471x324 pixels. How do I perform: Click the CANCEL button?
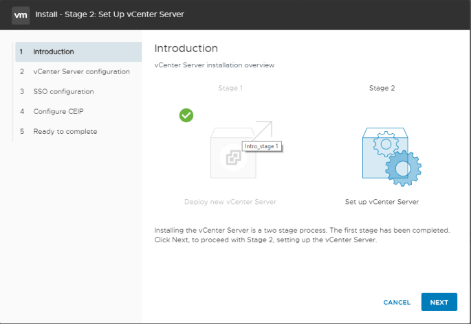click(x=397, y=303)
